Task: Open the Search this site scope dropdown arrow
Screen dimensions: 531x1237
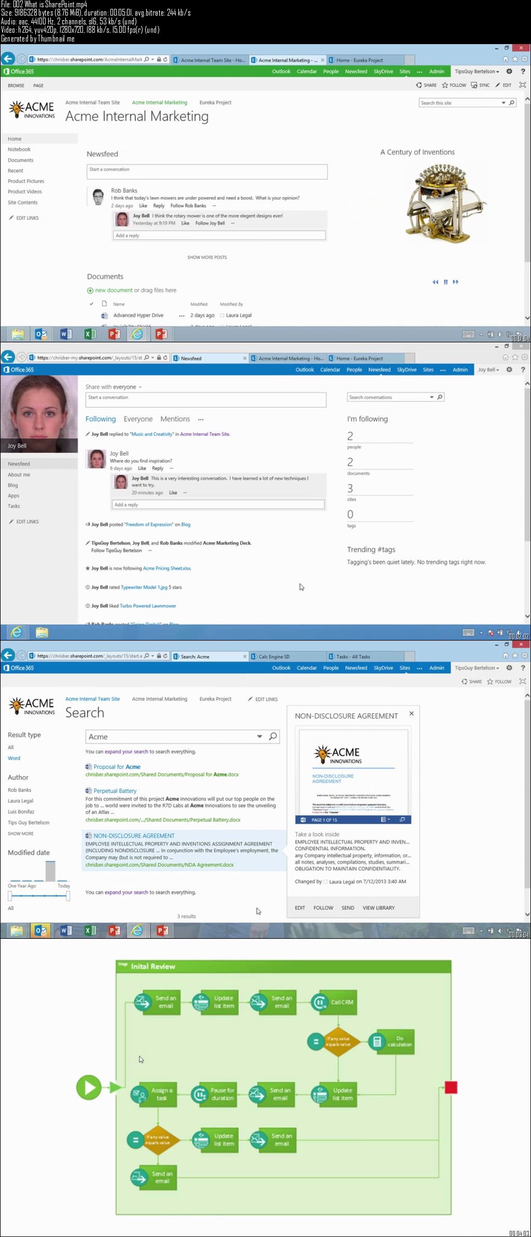Action: click(x=504, y=103)
